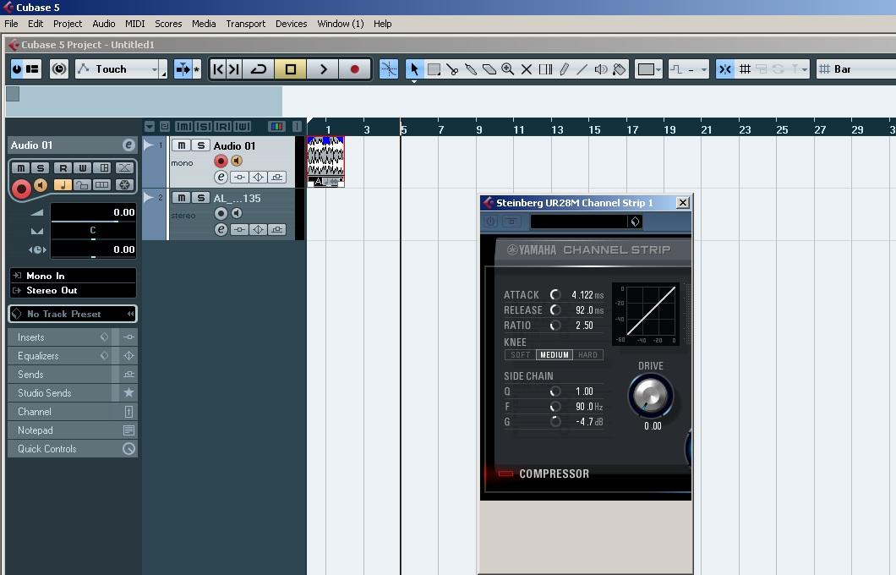Select the Mute X tool
896x575 pixels.
527,69
